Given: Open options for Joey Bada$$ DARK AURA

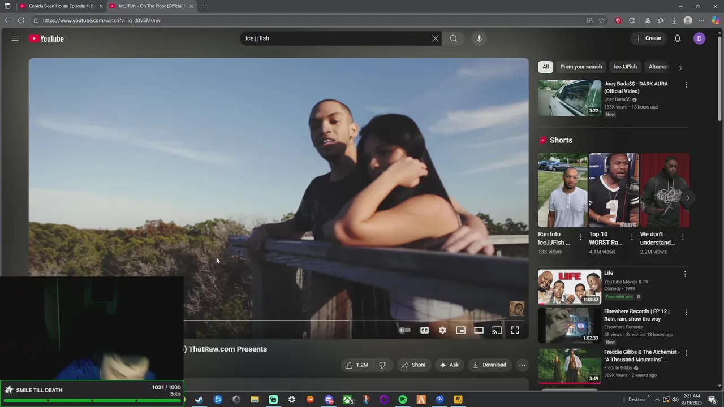Looking at the screenshot, I should (687, 85).
